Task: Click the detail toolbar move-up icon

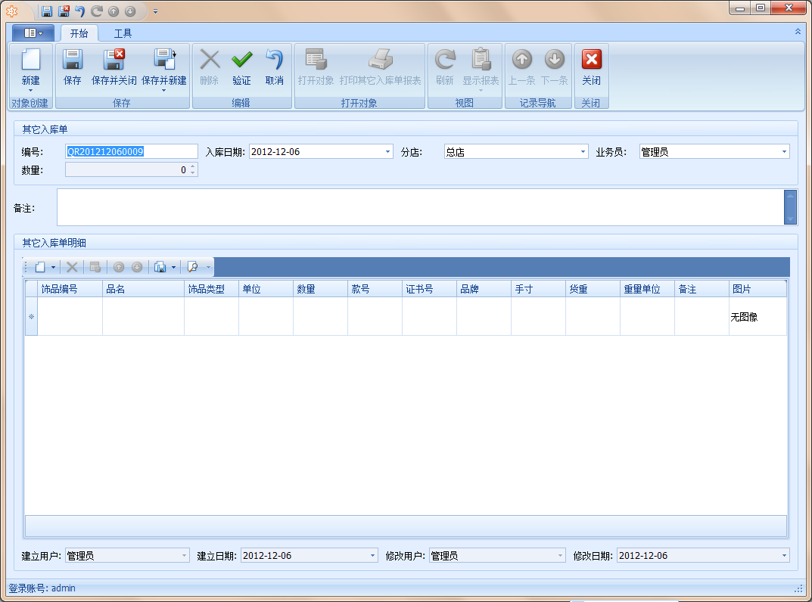Action: pos(119,267)
